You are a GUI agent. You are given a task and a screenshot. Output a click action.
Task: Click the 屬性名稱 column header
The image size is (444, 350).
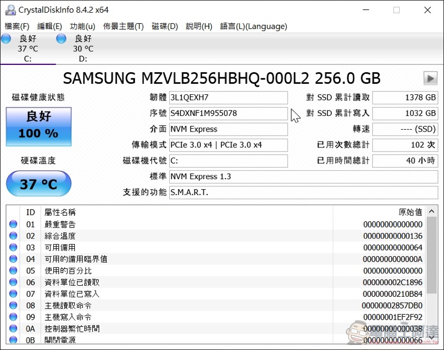187,212
